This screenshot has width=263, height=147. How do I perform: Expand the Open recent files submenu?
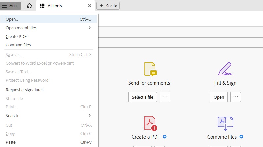[49, 28]
